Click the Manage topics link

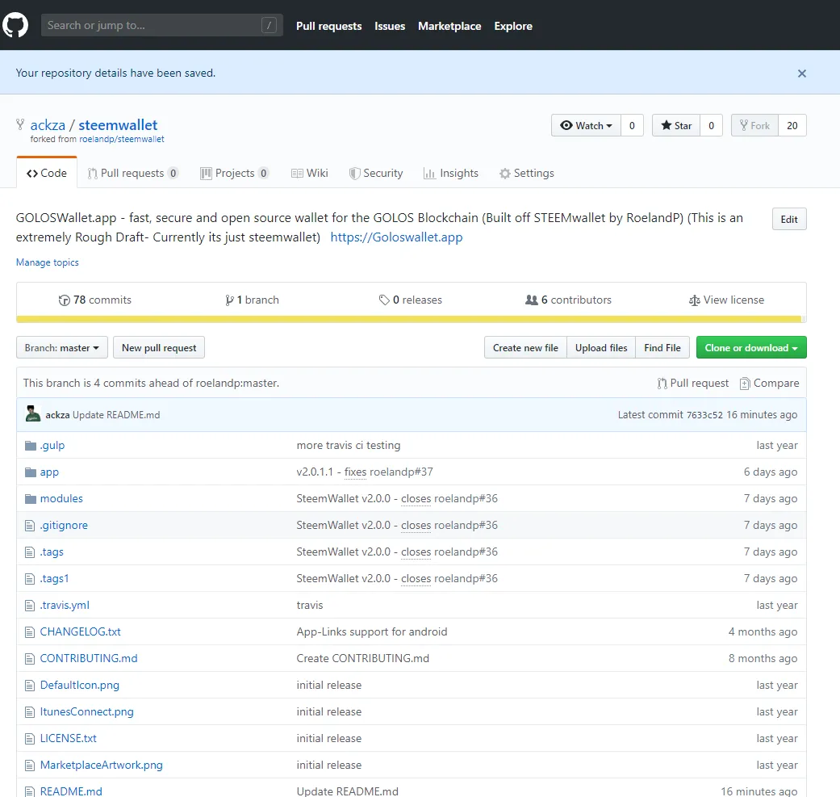point(47,262)
